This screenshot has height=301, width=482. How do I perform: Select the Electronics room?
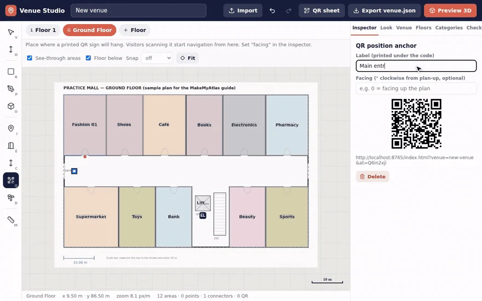coord(244,125)
